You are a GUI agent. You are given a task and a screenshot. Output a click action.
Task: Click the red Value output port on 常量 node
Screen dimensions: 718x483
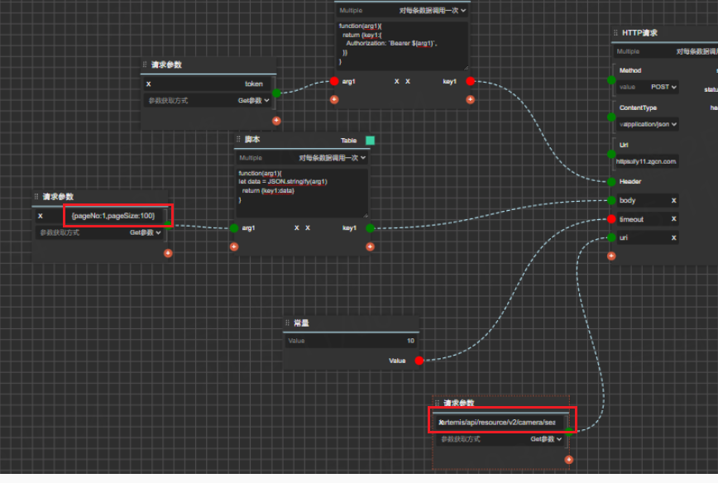click(419, 361)
